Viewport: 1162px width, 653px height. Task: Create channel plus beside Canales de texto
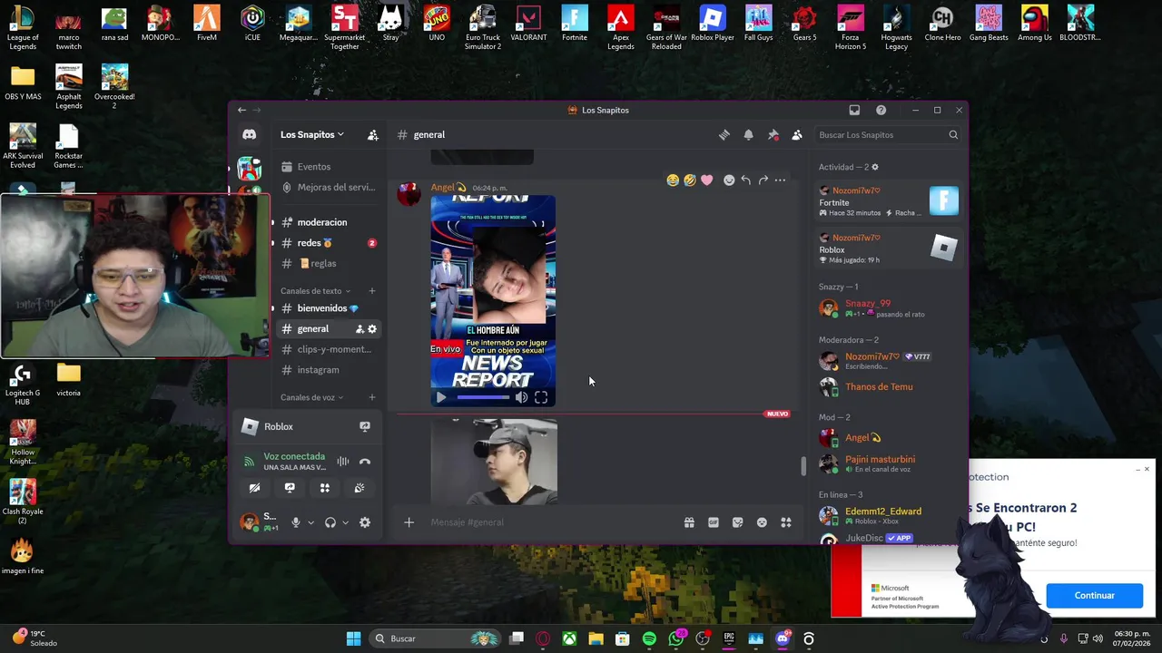[372, 291]
